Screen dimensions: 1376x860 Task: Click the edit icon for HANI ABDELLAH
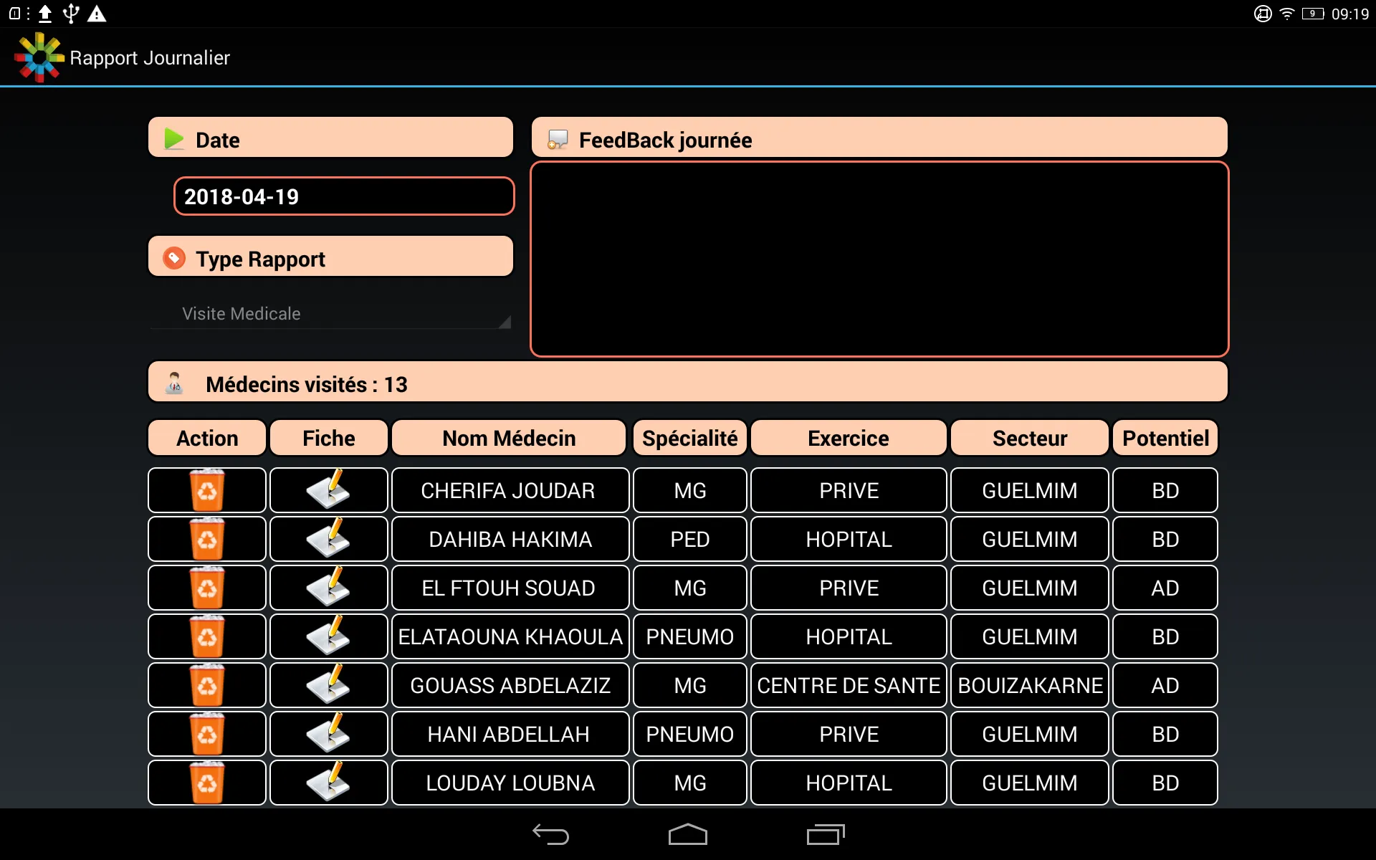tap(327, 732)
